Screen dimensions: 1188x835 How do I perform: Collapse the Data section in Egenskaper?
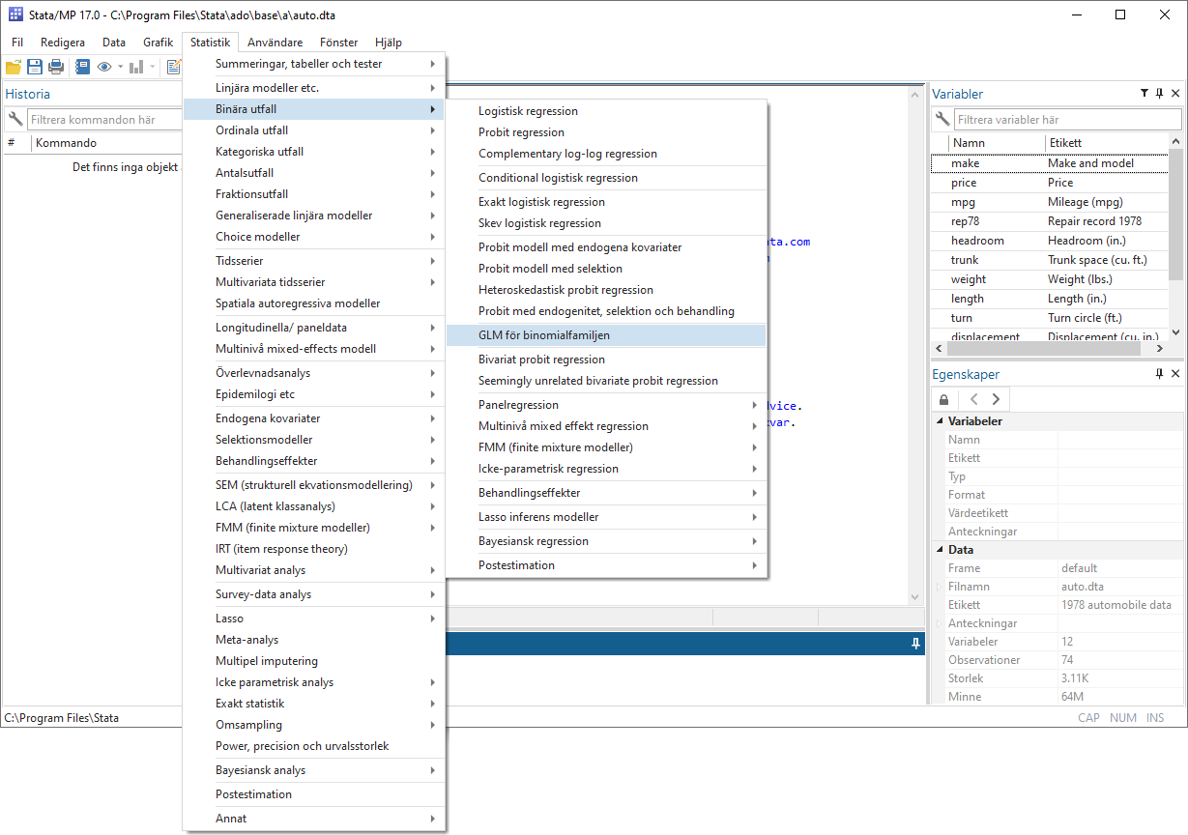coord(939,549)
